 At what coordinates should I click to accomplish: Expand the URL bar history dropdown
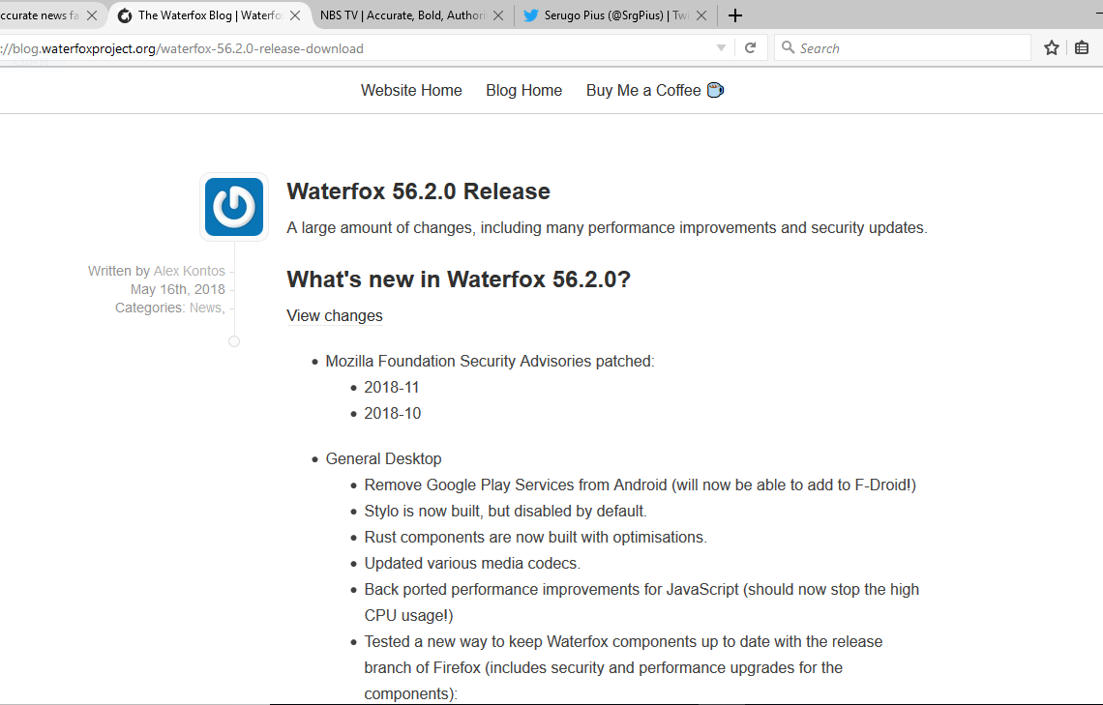[x=721, y=48]
